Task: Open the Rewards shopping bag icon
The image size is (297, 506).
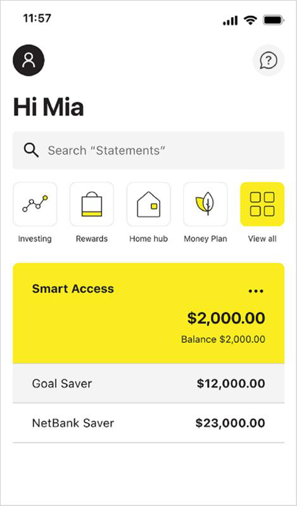Action: point(92,204)
